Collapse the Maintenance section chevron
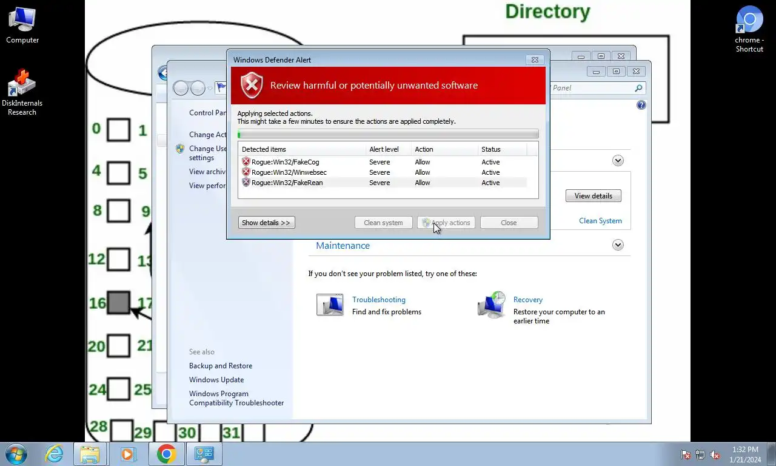 [618, 245]
